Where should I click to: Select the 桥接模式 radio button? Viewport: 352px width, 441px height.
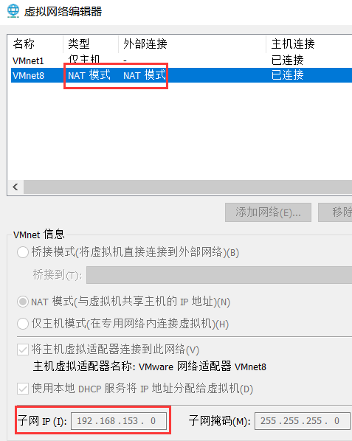point(23,252)
